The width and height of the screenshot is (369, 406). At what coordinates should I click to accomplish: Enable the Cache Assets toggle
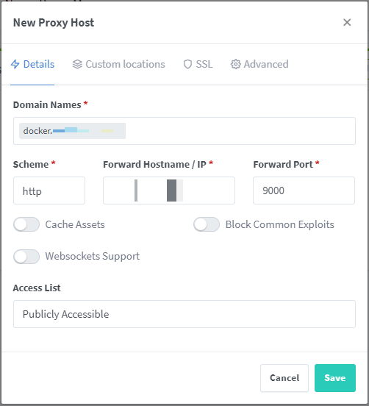coord(26,224)
